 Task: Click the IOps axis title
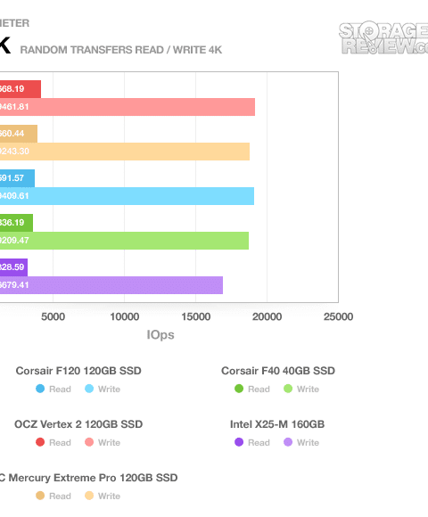point(160,334)
